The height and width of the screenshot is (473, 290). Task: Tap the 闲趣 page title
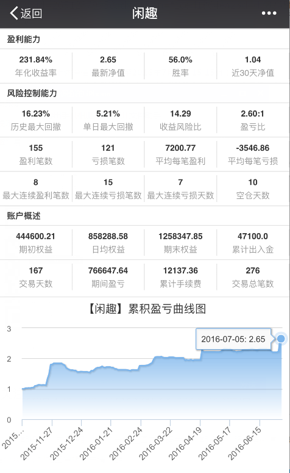pyautogui.click(x=145, y=13)
